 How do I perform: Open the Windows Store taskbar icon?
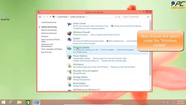pyautogui.click(x=28, y=102)
